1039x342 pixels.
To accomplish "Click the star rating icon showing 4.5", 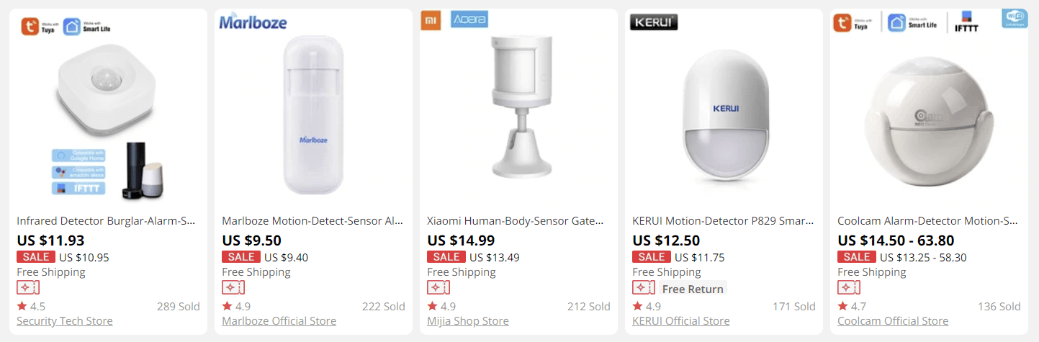I will 22,306.
